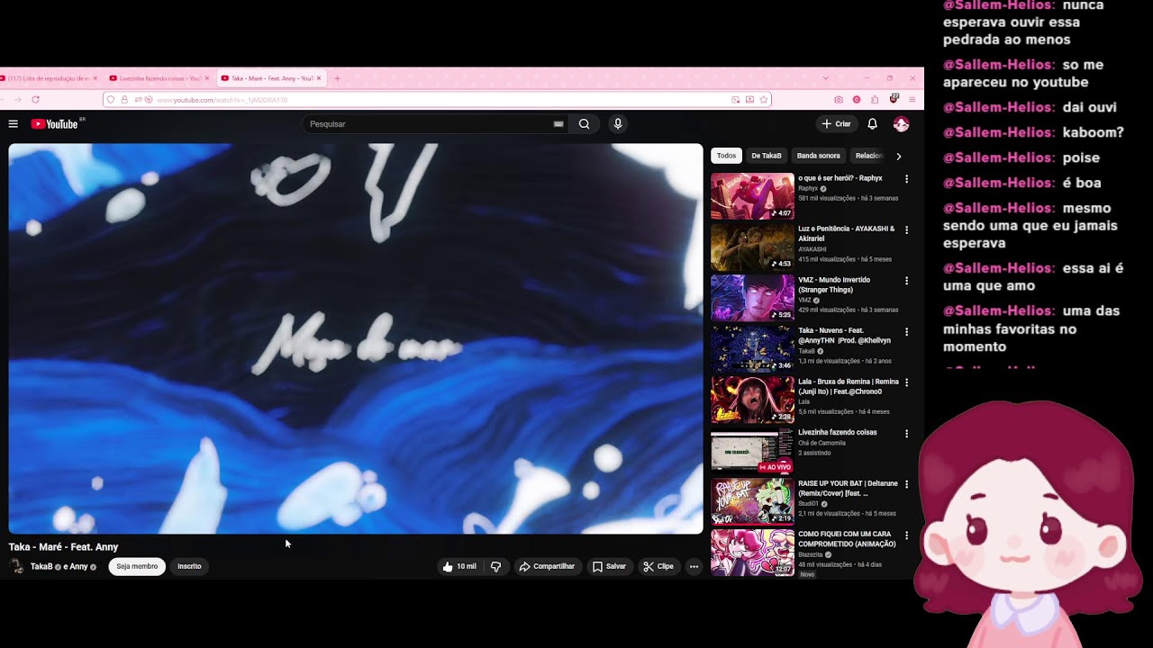Click the 'Clipe' button
The height and width of the screenshot is (648, 1153).
(658, 567)
